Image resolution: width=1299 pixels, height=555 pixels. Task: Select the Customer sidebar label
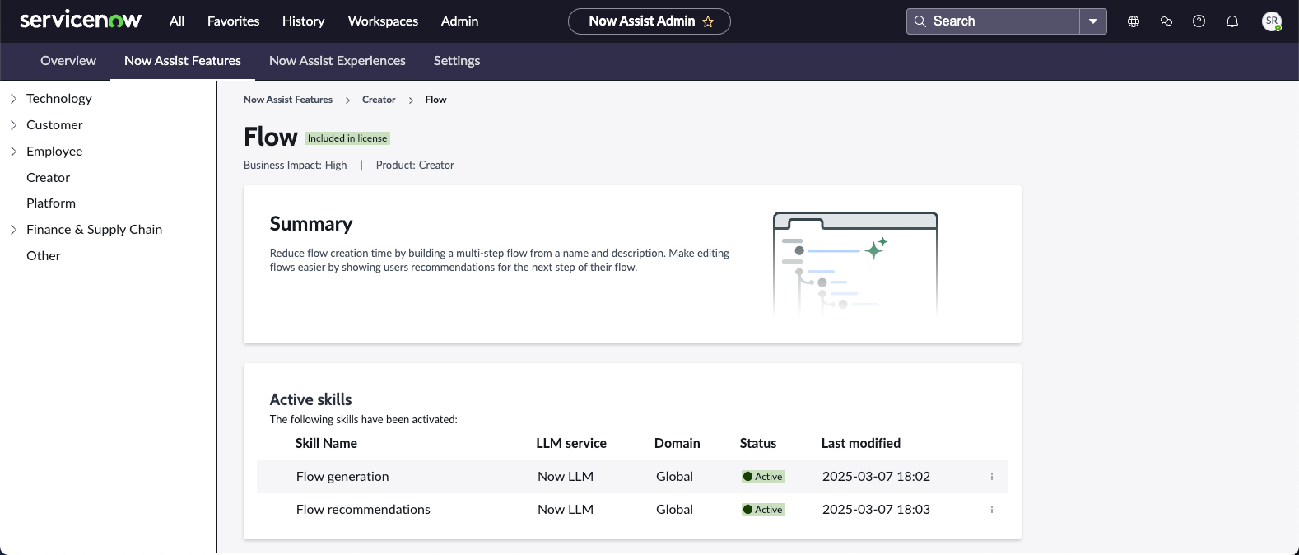(x=54, y=125)
